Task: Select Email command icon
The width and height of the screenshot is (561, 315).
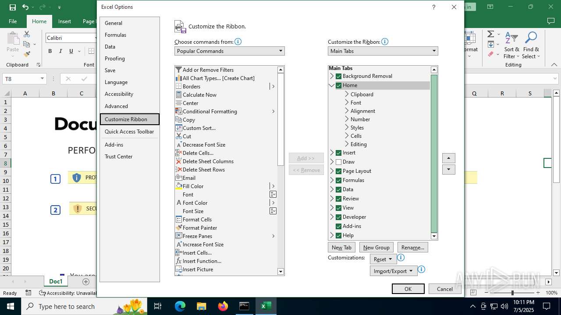Action: click(178, 178)
